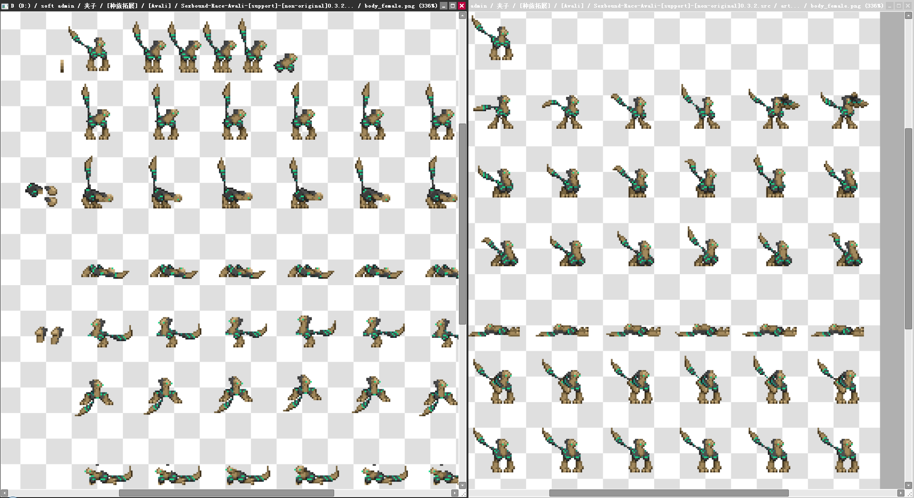Click the left window's resize grip corner
The height and width of the screenshot is (498, 914).
point(463,493)
